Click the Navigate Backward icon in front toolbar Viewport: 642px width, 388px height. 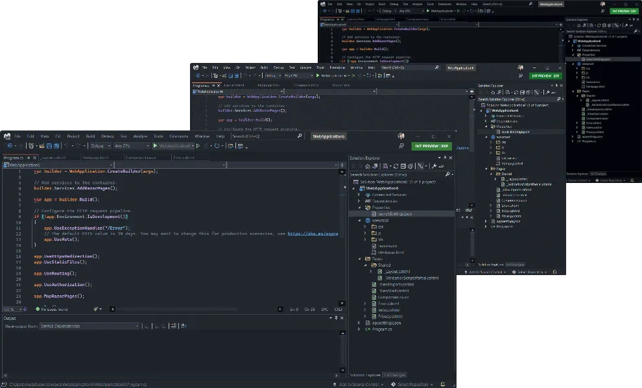10,146
